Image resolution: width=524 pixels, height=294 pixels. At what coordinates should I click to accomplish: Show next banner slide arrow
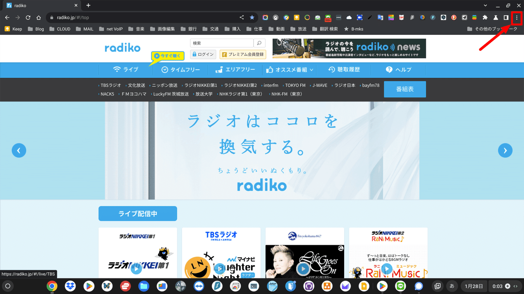pyautogui.click(x=505, y=150)
